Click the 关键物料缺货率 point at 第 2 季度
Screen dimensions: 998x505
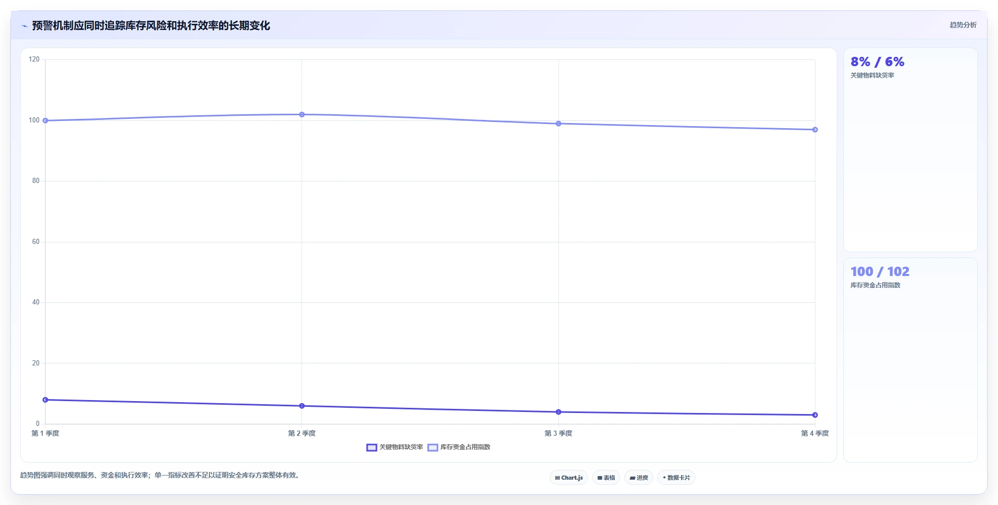coord(302,406)
